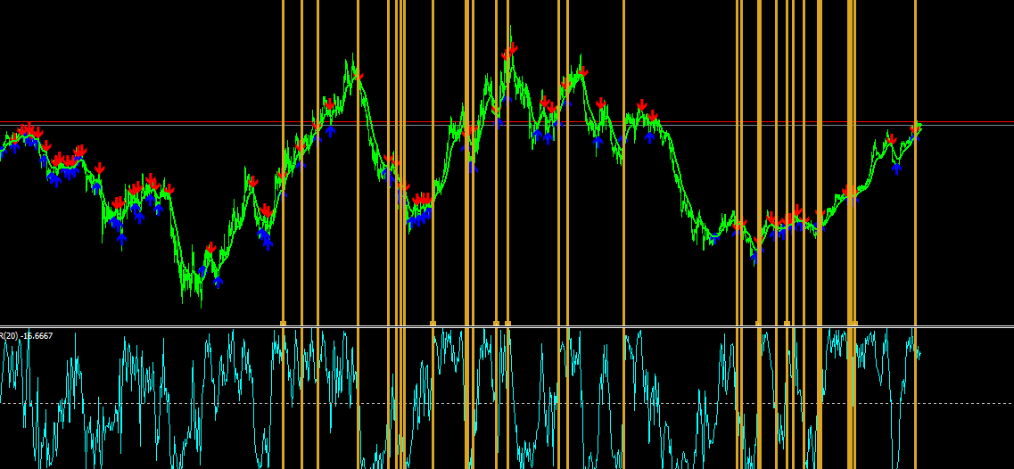
Task: Click the lowest blue up arrow on the chart
Action: [218, 282]
